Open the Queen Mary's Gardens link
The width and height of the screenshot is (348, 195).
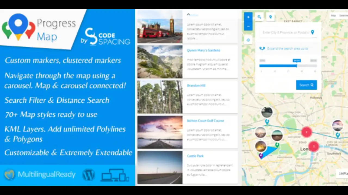(203, 50)
